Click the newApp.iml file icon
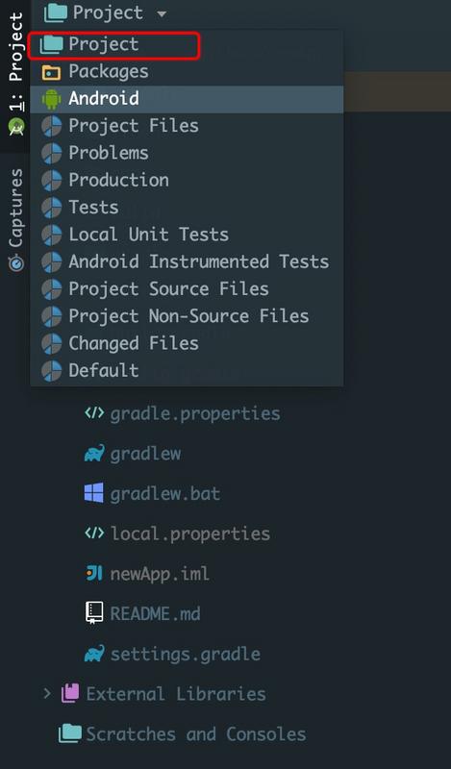 (93, 573)
